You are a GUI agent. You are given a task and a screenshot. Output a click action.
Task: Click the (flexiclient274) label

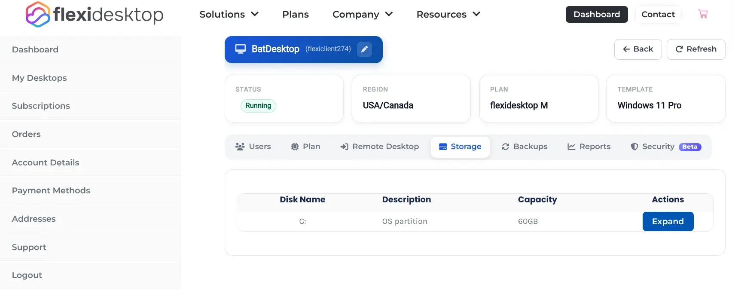pyautogui.click(x=328, y=49)
